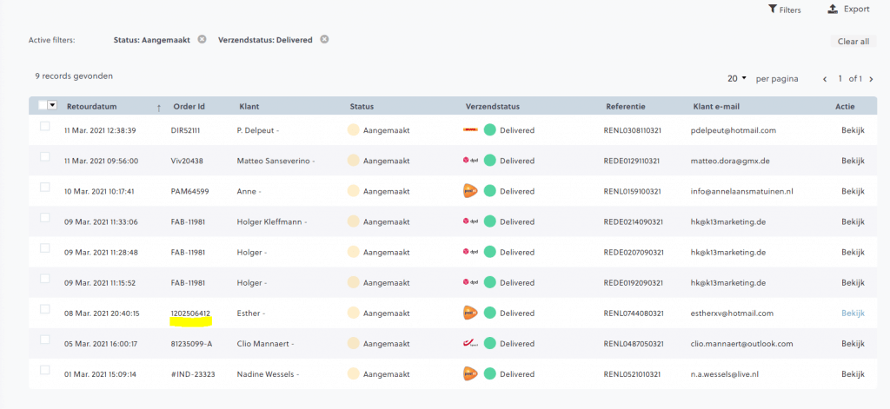Click the DHL carrier logo for P. Delpeut
This screenshot has width=890, height=409.
point(471,130)
